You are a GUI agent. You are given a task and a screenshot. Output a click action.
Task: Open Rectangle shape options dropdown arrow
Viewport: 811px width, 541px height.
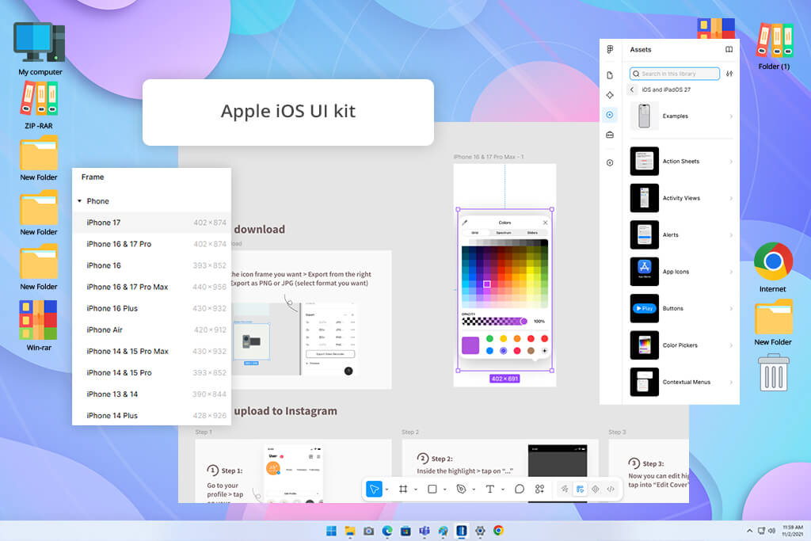click(445, 490)
